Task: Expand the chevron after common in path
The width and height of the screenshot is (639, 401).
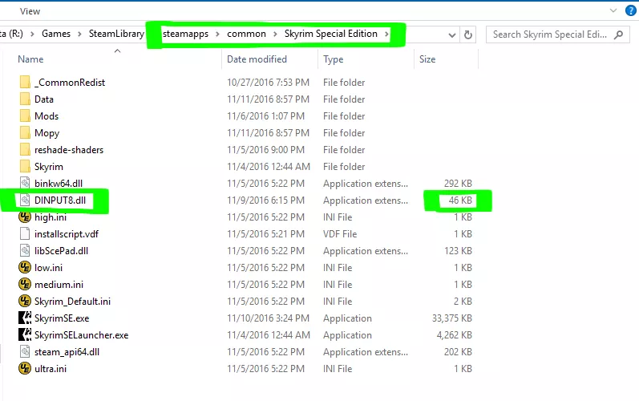Action: (275, 34)
